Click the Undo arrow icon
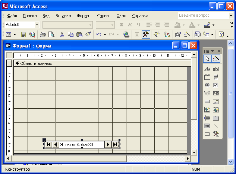236x174 pixels. click(x=99, y=35)
